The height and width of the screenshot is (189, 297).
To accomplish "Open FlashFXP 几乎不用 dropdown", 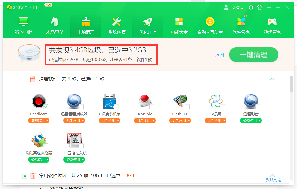I will [x=180, y=121].
